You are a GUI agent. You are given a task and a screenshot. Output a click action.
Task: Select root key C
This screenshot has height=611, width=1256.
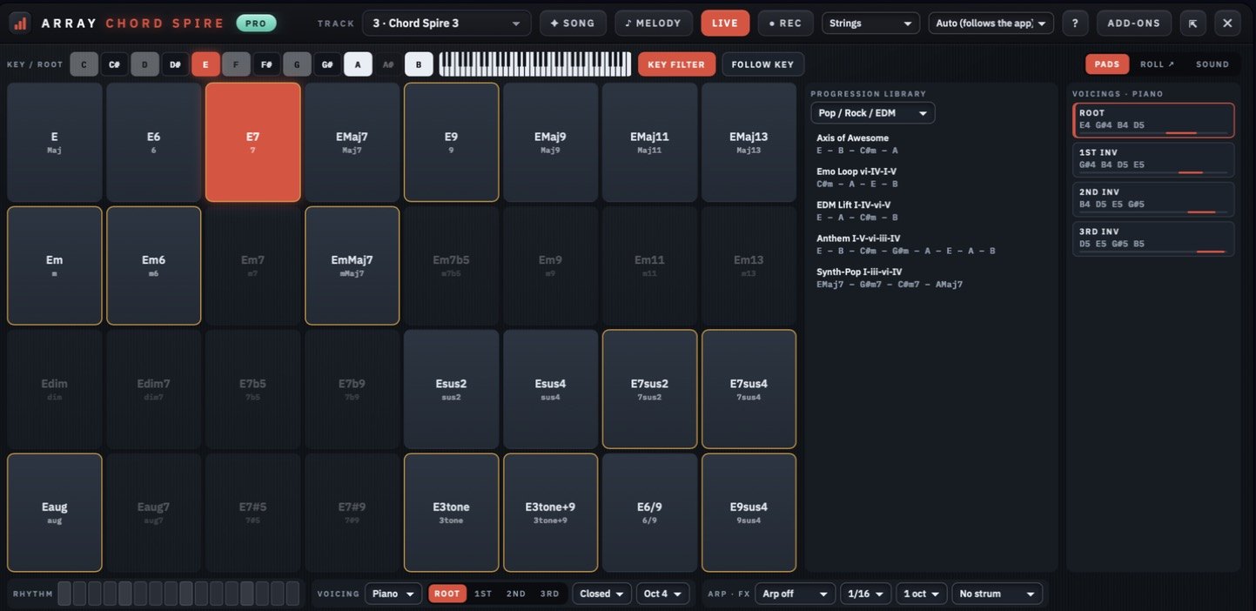coord(84,64)
